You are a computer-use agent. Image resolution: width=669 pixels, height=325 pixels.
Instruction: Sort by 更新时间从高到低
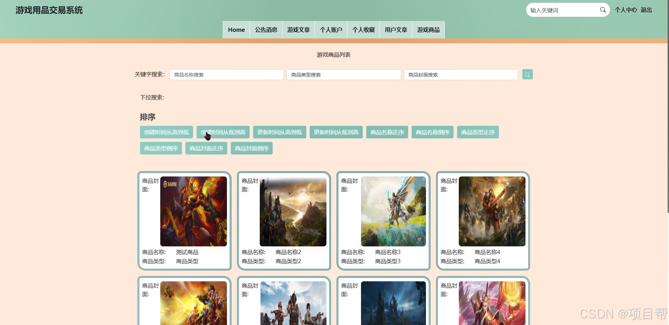pos(280,132)
